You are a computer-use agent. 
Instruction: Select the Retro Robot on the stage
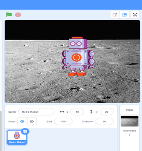coord(78,57)
